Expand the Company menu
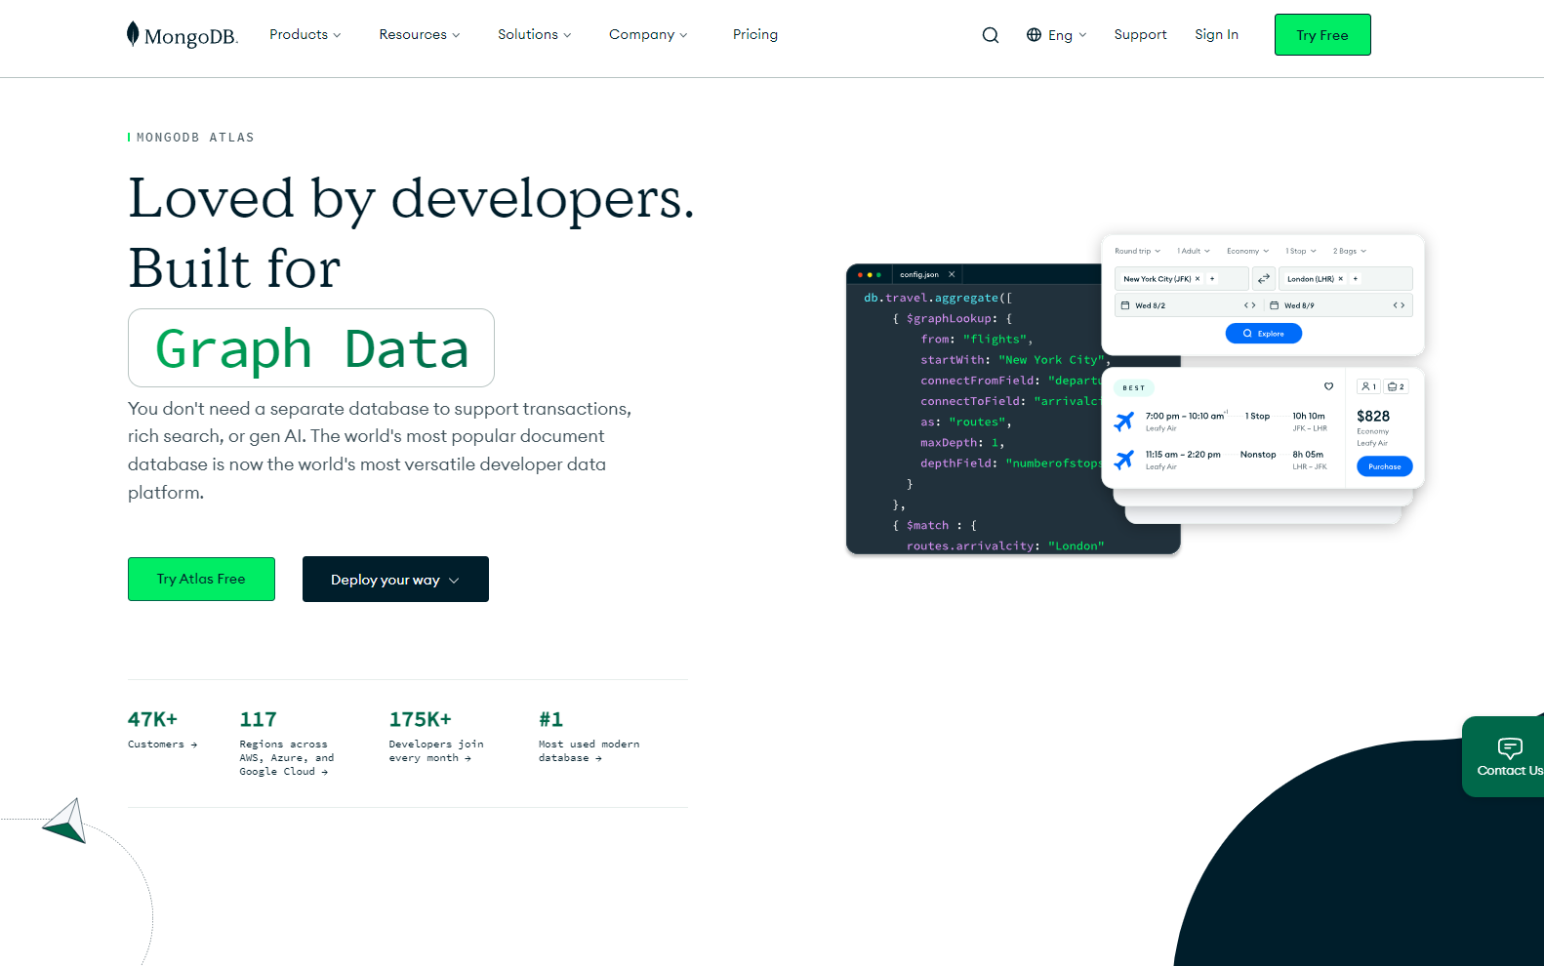 [x=648, y=34]
